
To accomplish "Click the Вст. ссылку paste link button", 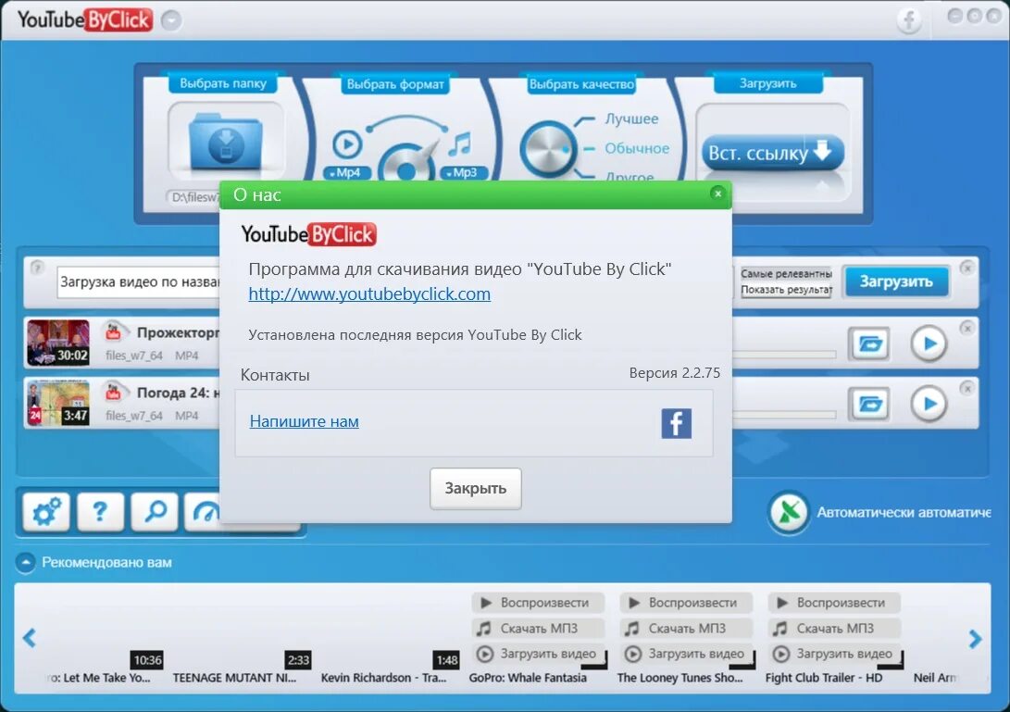I will tap(772, 153).
